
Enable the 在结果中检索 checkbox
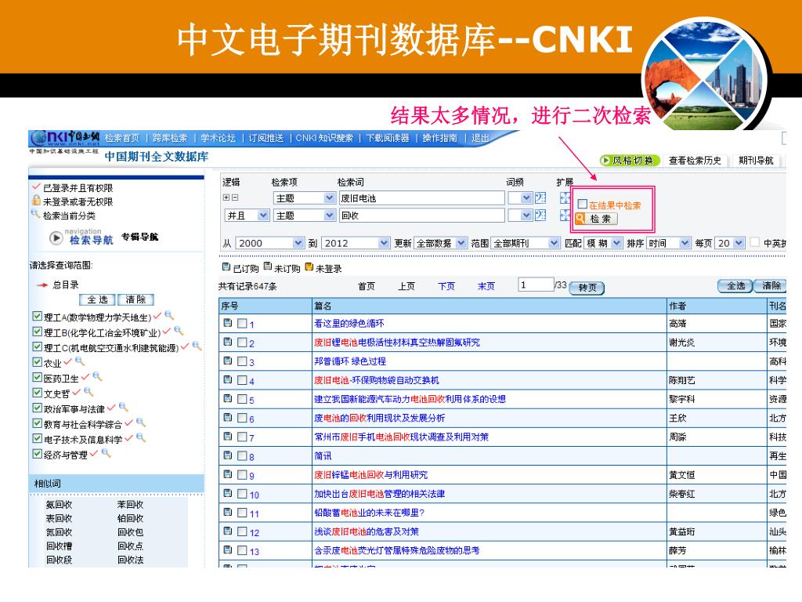coord(582,205)
